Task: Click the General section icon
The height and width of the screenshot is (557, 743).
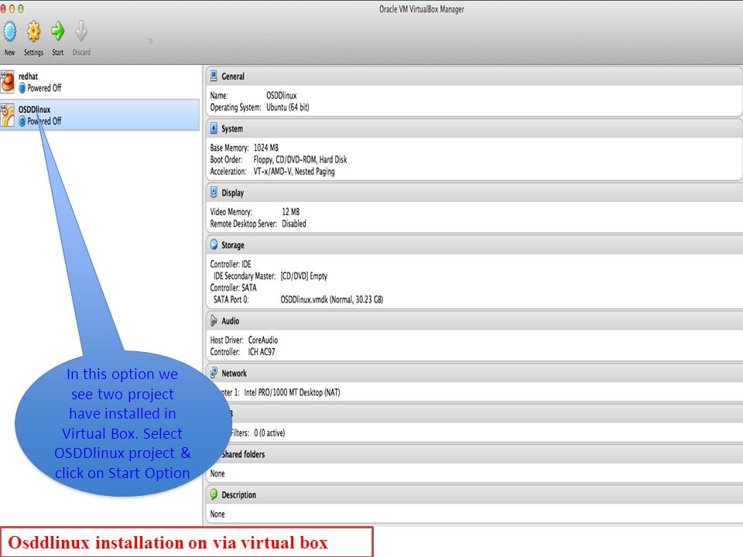Action: tap(214, 76)
